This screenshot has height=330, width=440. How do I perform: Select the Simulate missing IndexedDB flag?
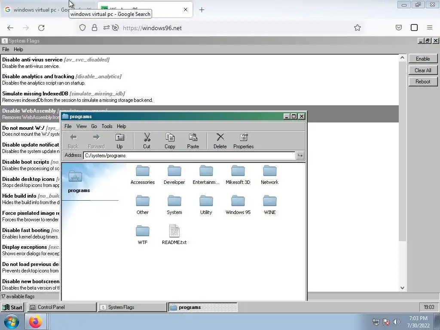(199, 97)
